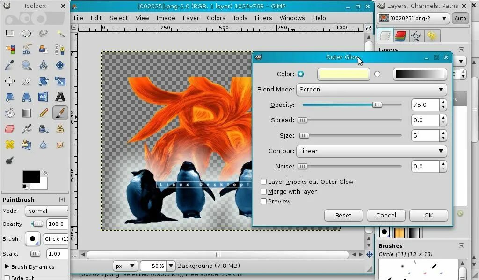Click the Opacity slider in Outer Glow

377,105
